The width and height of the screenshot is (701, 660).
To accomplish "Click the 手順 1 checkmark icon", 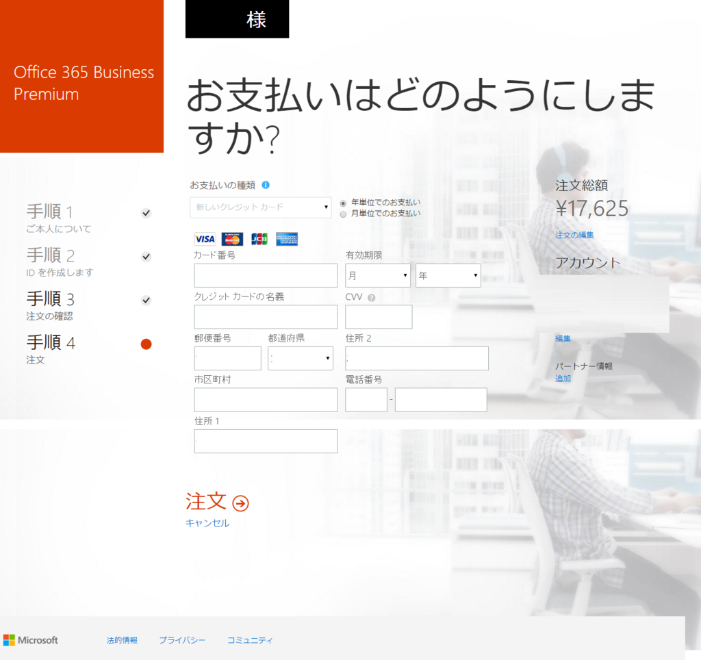I will 146,213.
